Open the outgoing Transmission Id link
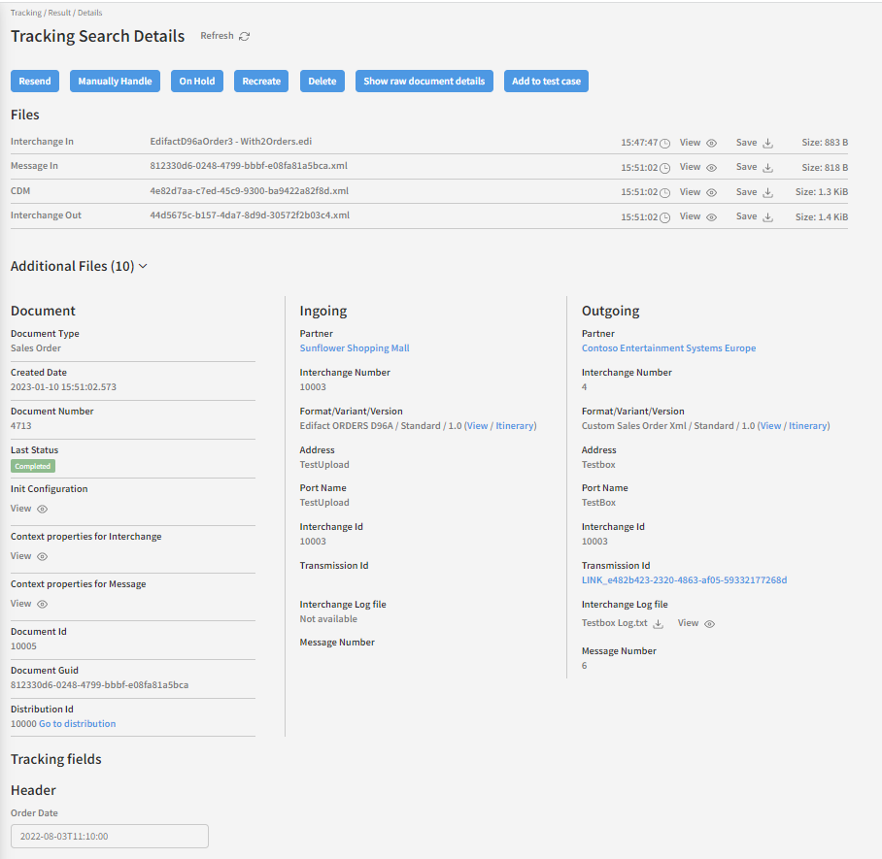Screen dimensions: 882x859 click(684, 580)
